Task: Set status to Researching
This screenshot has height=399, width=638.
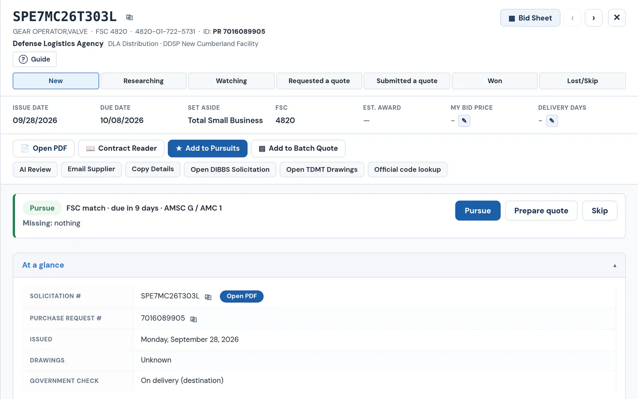Action: tap(144, 81)
